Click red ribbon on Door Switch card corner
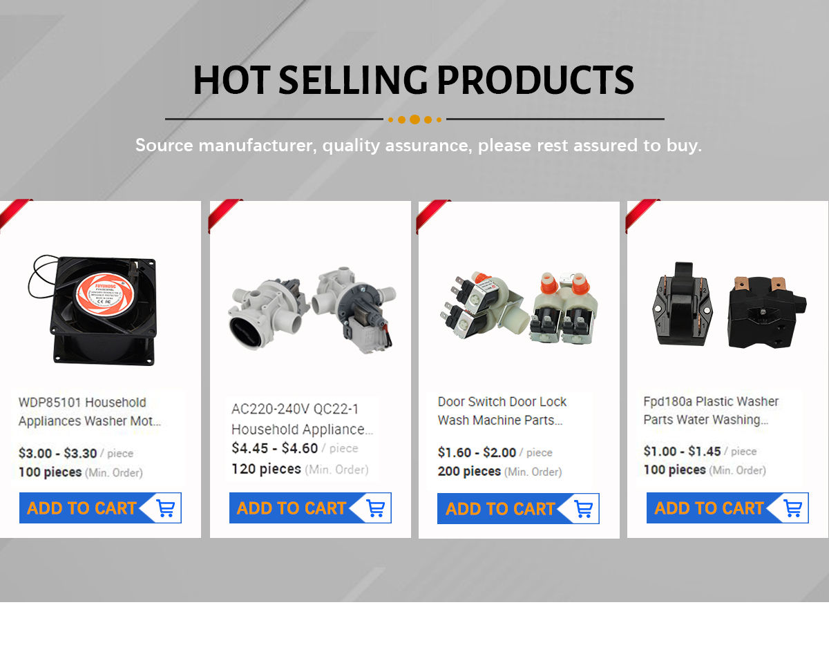Image resolution: width=829 pixels, height=665 pixels. pyautogui.click(x=432, y=215)
